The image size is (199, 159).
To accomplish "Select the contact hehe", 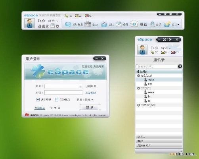I will pyautogui.click(x=159, y=79).
